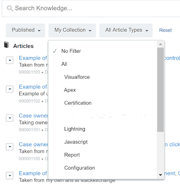This screenshot has height=184, width=180.
Task: Click the scrollbar down arrow in dropdown
Action: pos(160,175)
